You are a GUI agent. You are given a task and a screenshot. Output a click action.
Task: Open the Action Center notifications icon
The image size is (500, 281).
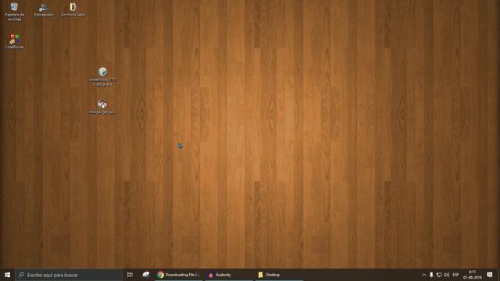(490, 275)
